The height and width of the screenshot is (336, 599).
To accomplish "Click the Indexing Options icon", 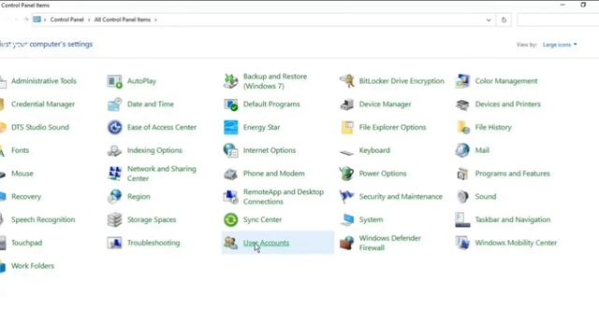I will pos(114,150).
